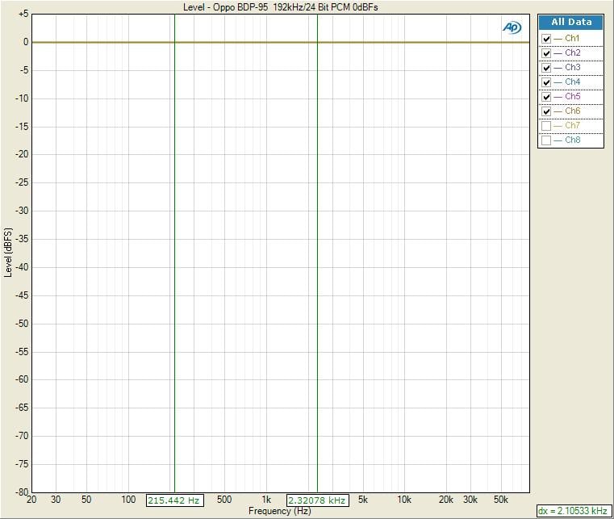Click the Ch5 line color swatch
Viewport: 614px width, 519px height.
(x=558, y=97)
